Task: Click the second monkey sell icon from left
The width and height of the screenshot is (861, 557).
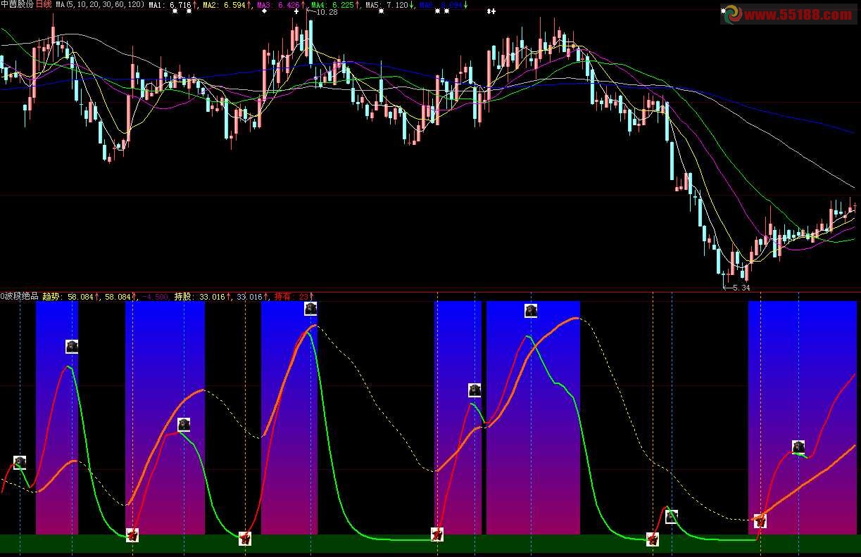Action: [72, 347]
